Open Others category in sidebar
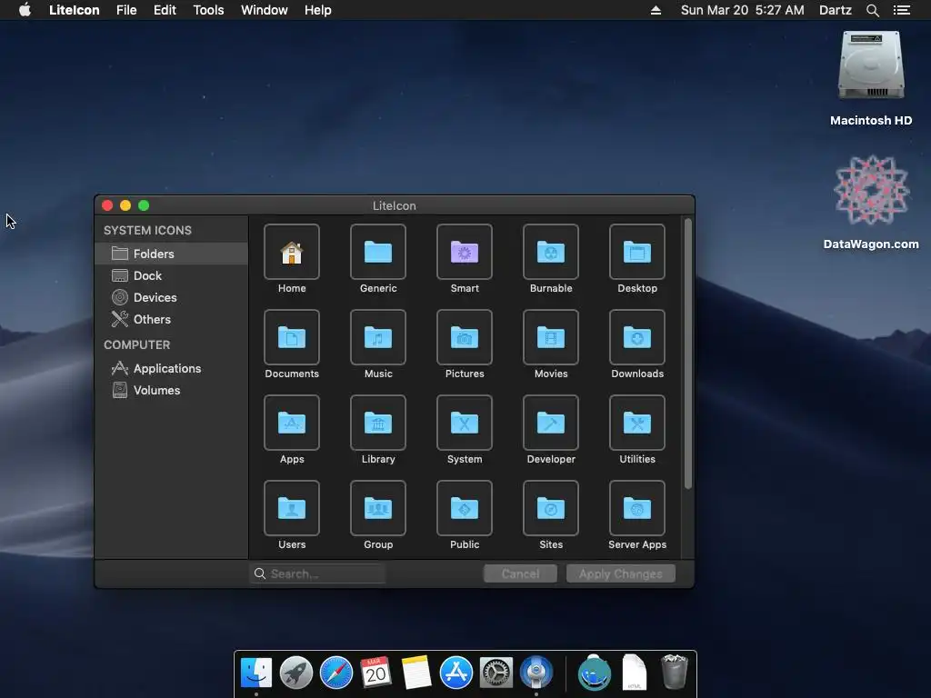 click(x=171, y=319)
